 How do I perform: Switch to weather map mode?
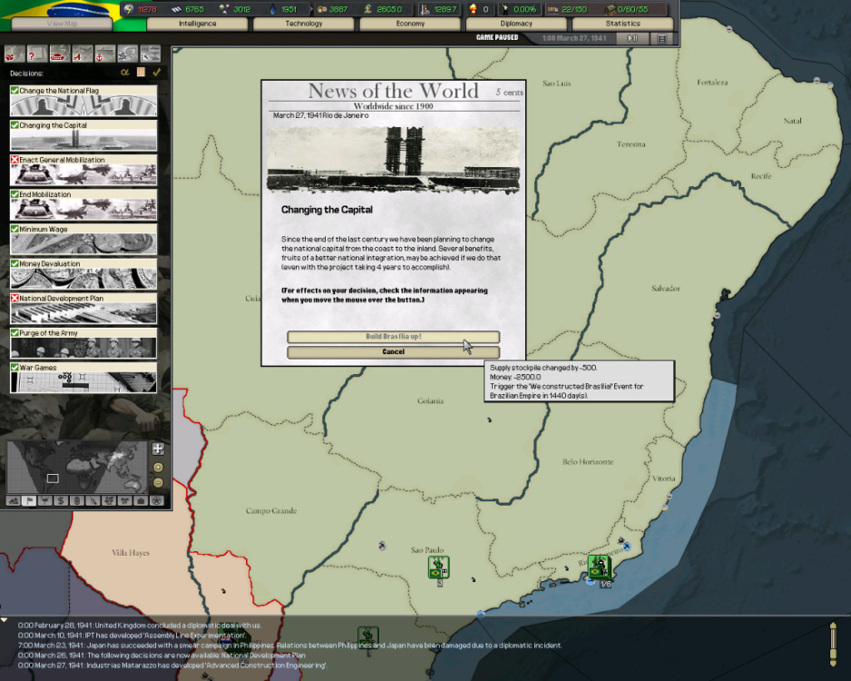[45, 501]
